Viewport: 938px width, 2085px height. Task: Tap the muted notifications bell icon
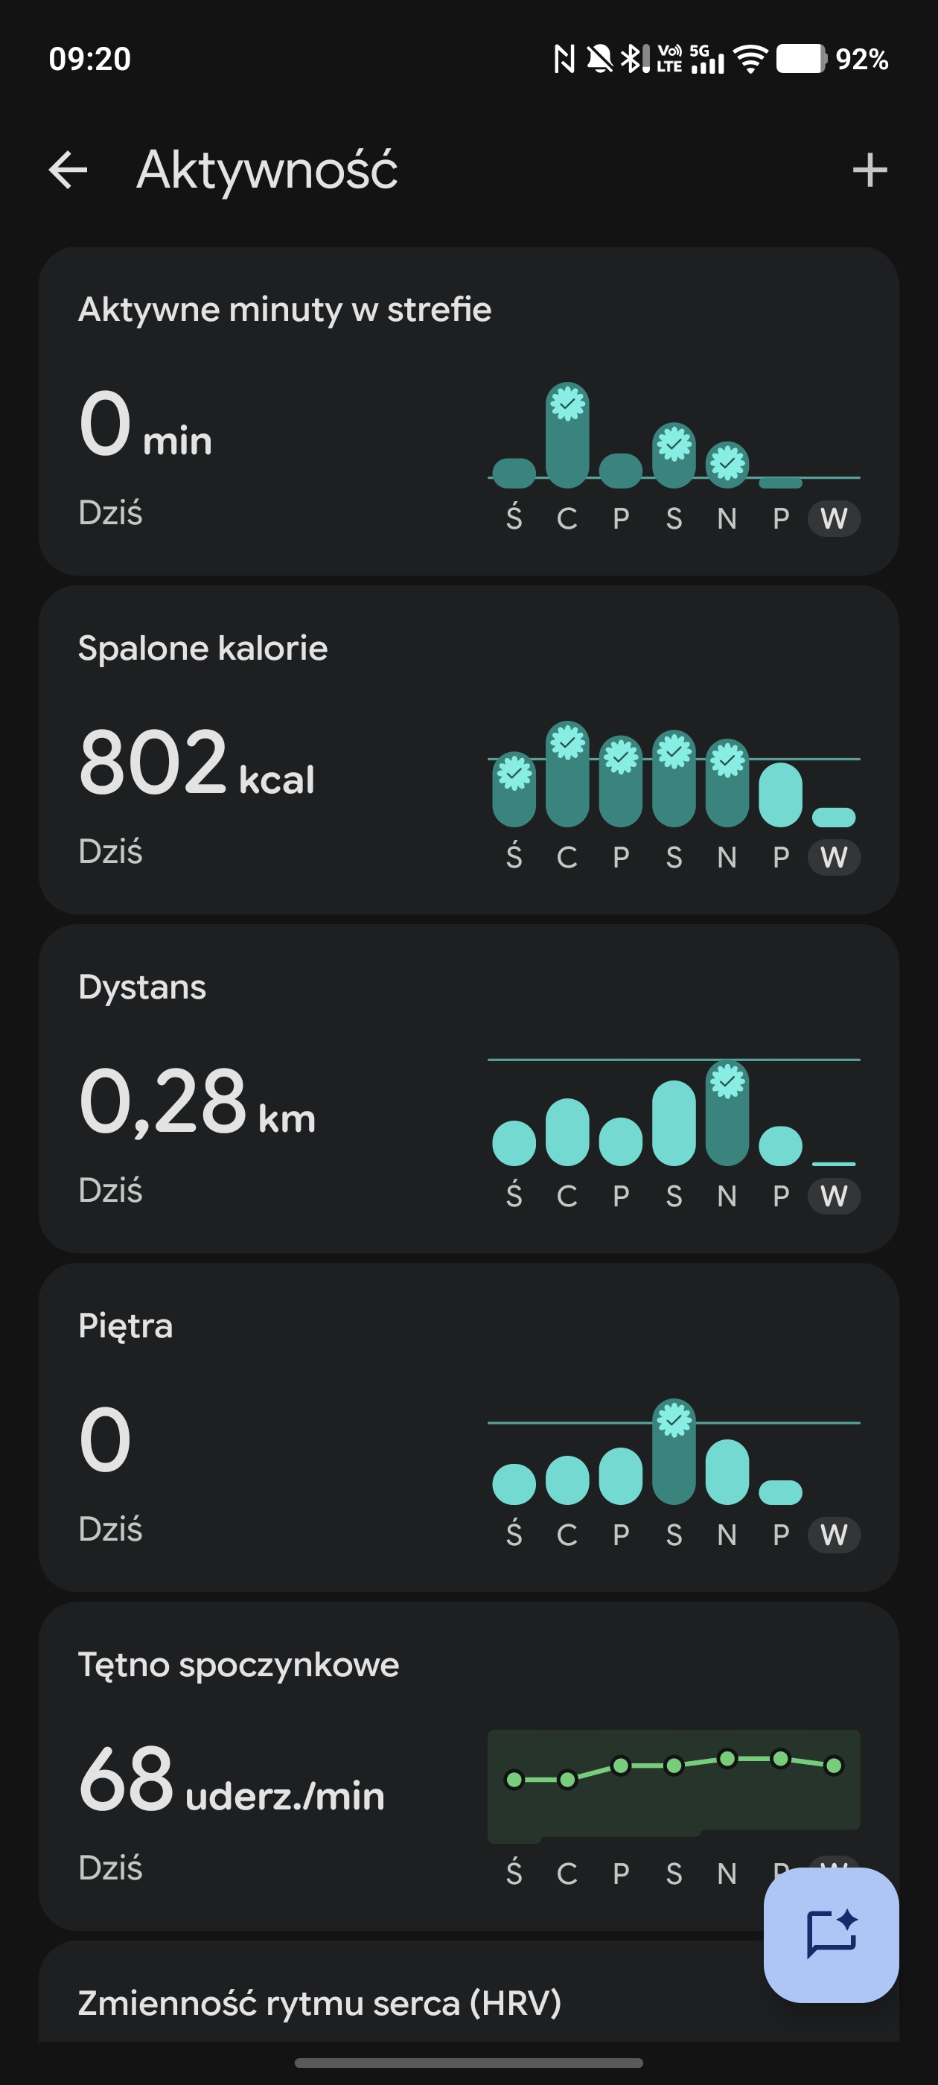pyautogui.click(x=599, y=59)
